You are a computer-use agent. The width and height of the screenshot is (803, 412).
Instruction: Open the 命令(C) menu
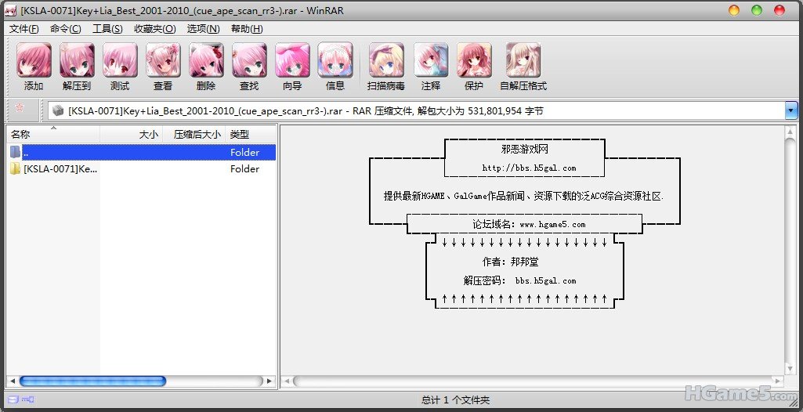(x=66, y=29)
